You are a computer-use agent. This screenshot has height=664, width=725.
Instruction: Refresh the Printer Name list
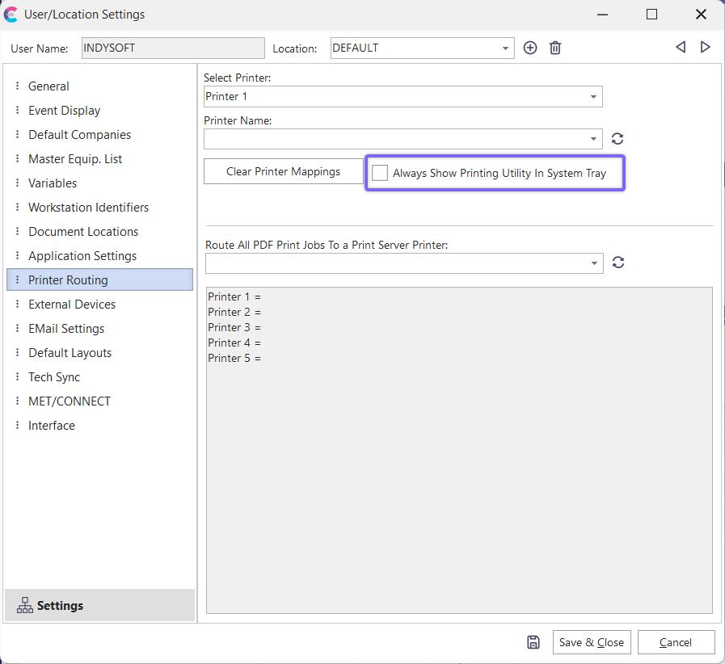coord(618,139)
